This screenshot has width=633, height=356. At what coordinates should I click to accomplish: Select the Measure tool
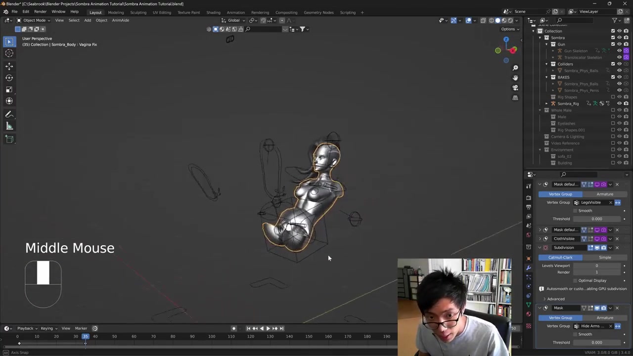coord(9,127)
